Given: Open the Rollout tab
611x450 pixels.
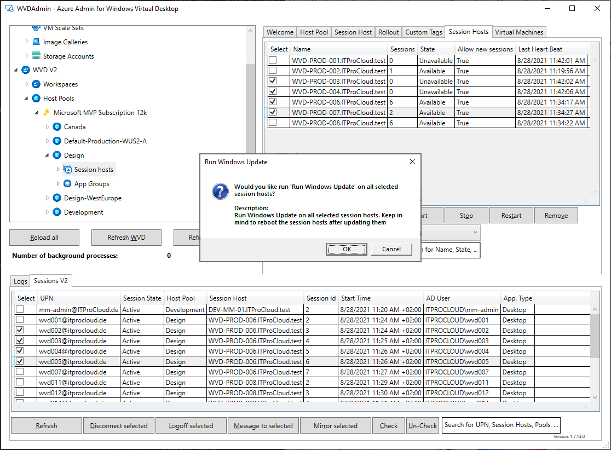Looking at the screenshot, I should click(389, 32).
